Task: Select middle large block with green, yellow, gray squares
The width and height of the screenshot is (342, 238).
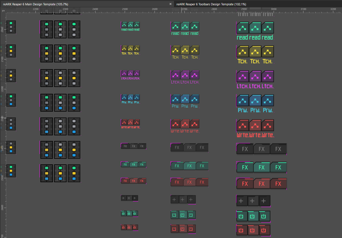Action: (x=60, y=53)
